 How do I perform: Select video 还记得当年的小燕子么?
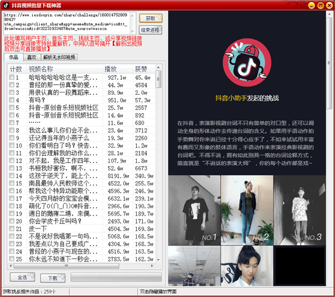tap(59, 138)
